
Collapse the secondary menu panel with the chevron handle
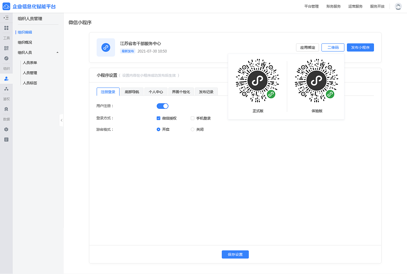(x=61, y=120)
